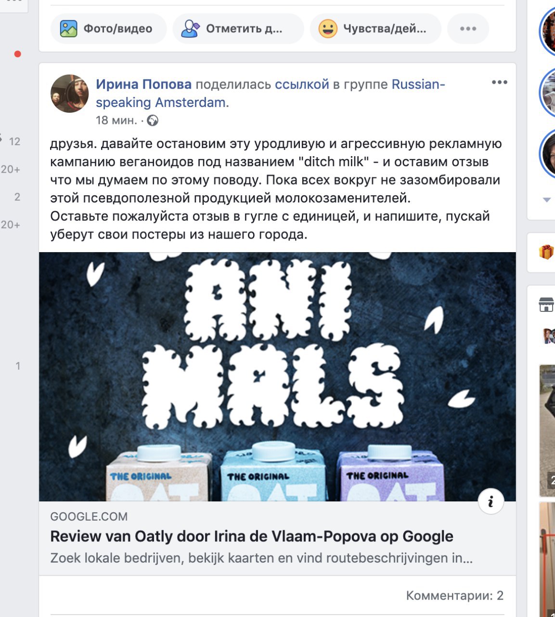Open Review van Oatly link title

[x=252, y=537]
